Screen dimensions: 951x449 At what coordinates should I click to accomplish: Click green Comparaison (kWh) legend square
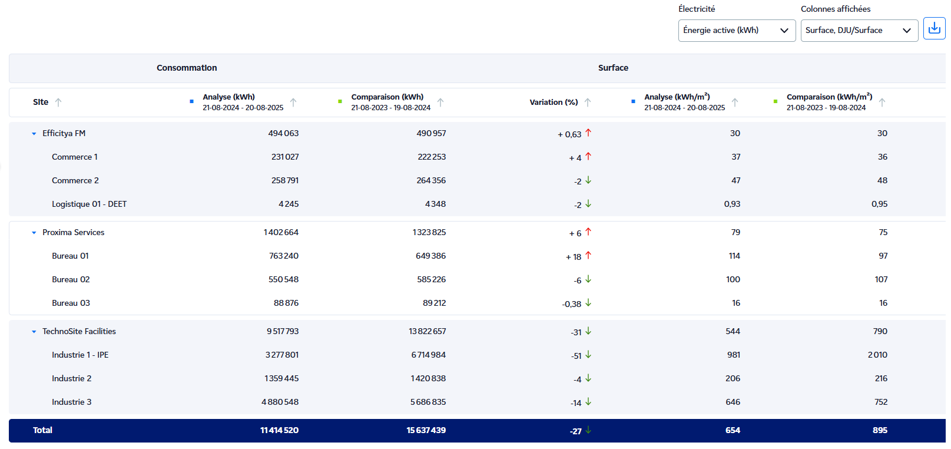(x=340, y=102)
